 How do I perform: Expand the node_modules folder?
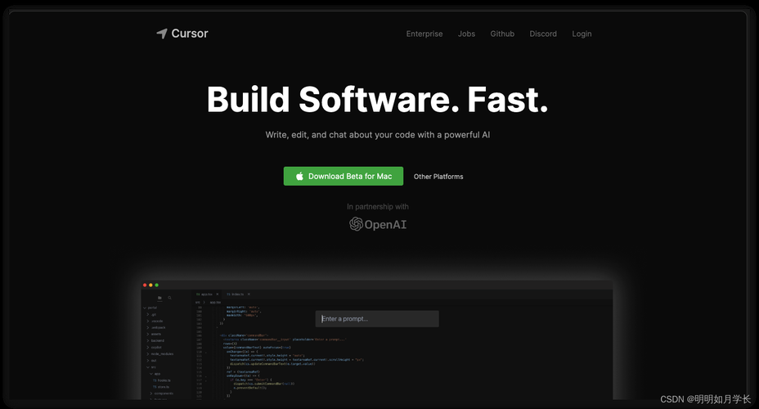[x=159, y=354]
